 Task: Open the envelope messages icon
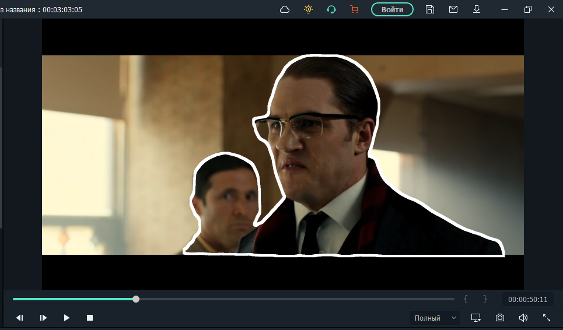pos(453,9)
